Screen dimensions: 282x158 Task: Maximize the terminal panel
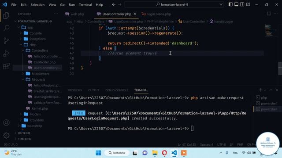(x=271, y=90)
